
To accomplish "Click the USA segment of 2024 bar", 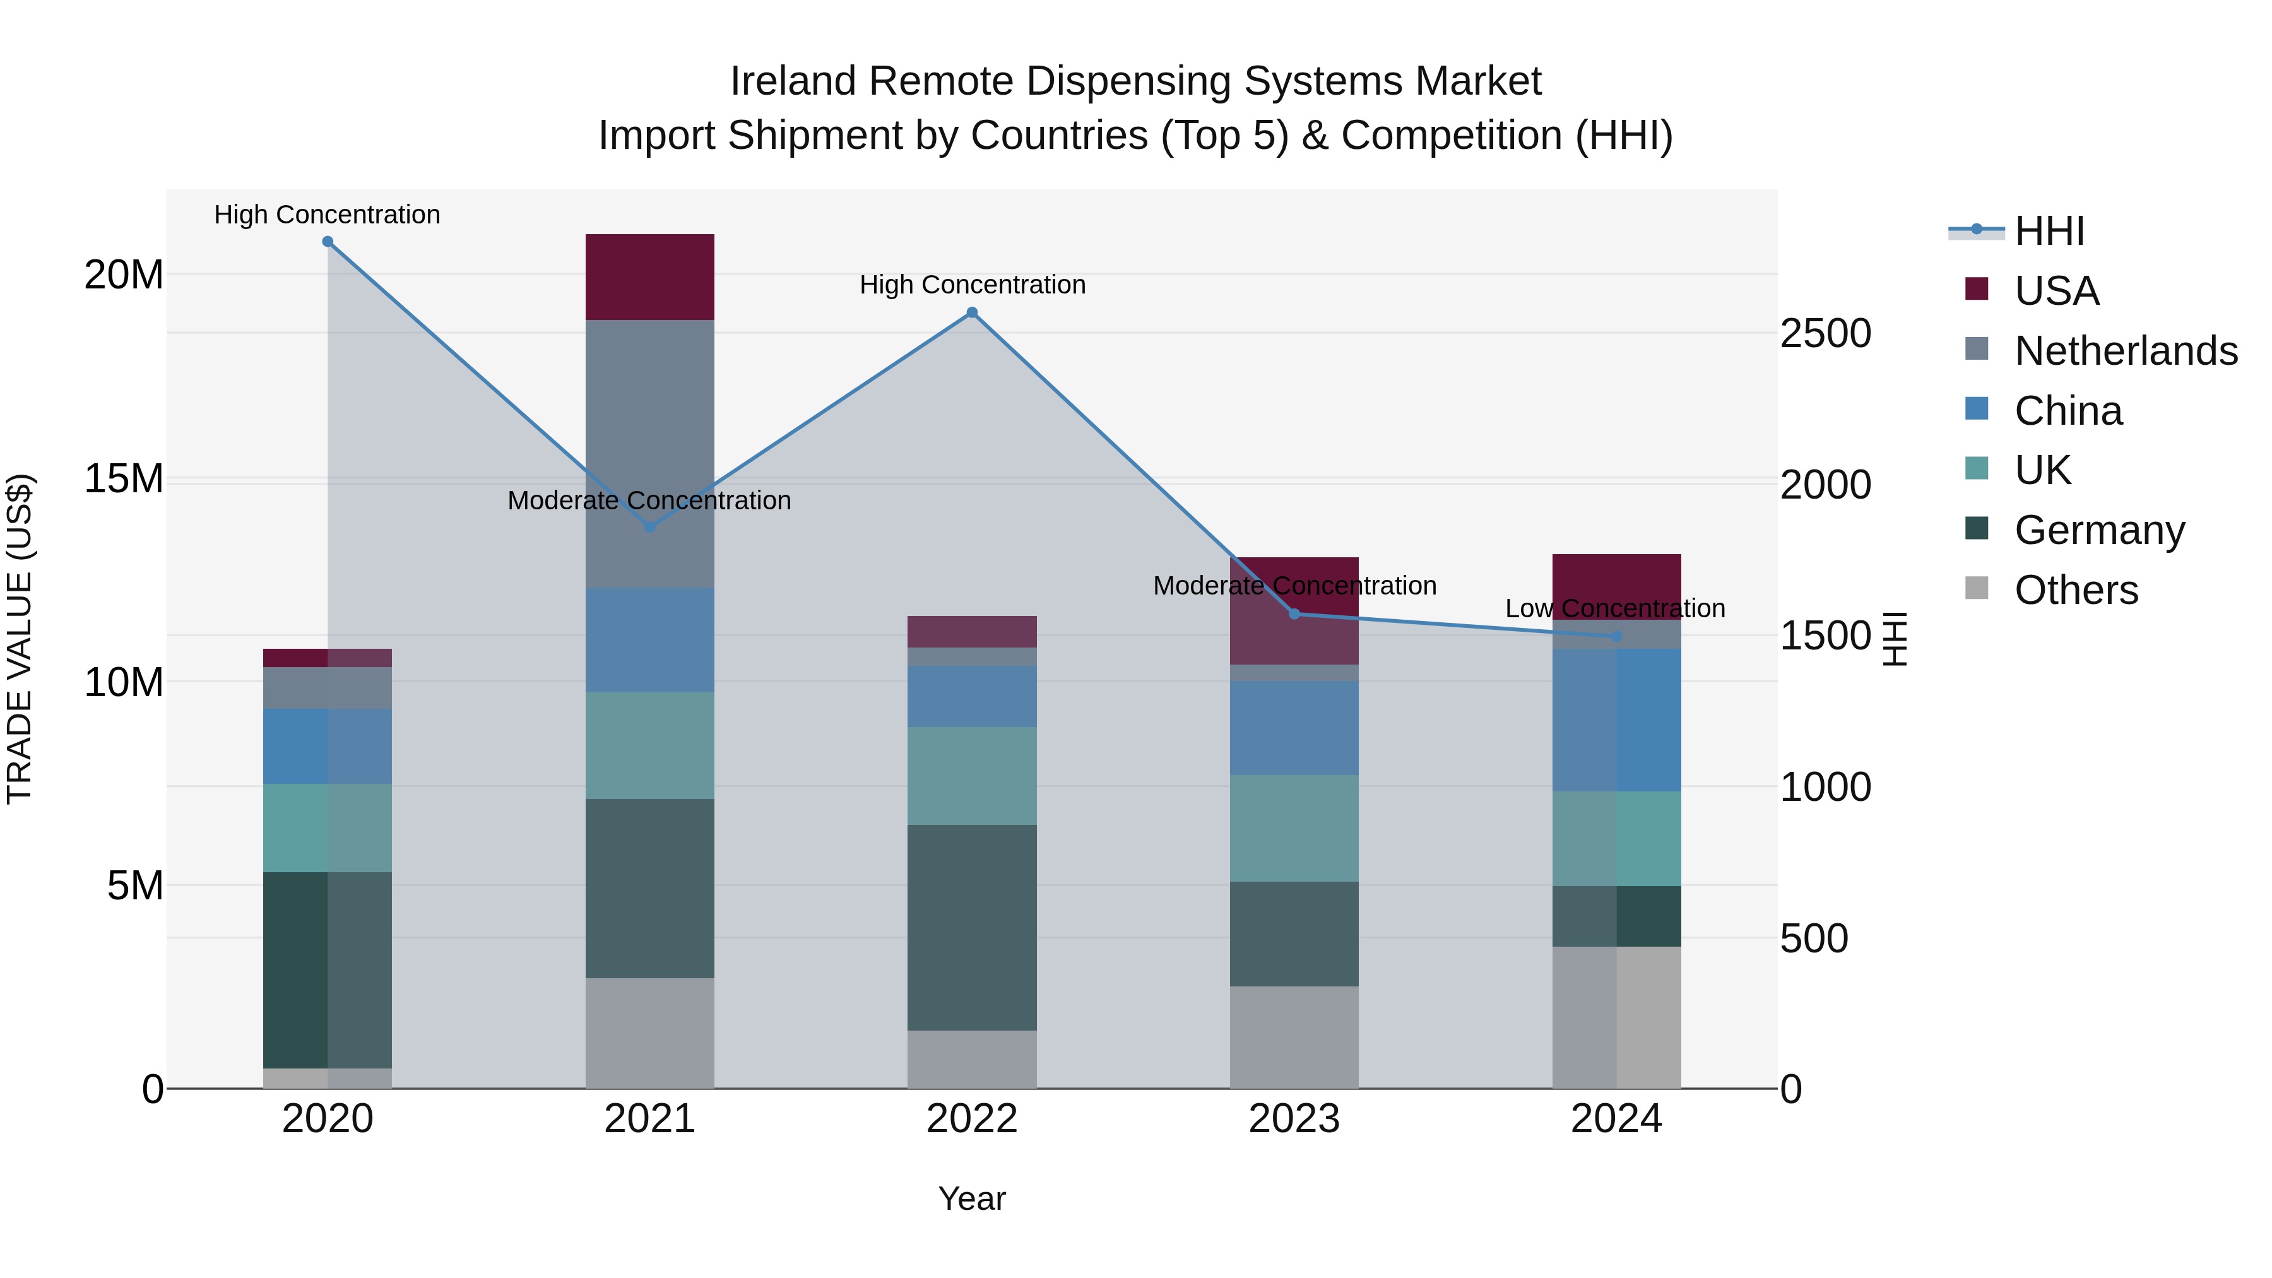I will point(1617,588).
